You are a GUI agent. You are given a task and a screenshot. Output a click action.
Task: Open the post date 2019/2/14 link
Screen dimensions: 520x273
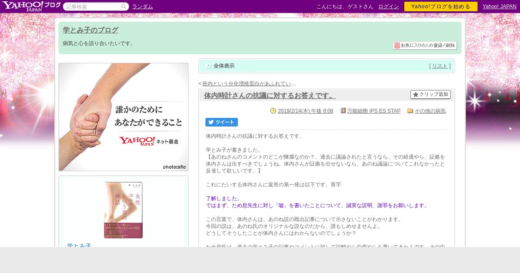tap(305, 111)
